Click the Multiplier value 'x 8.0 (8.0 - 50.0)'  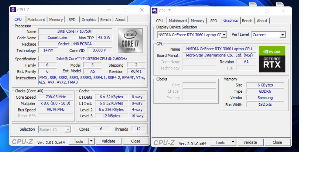[x=56, y=103]
